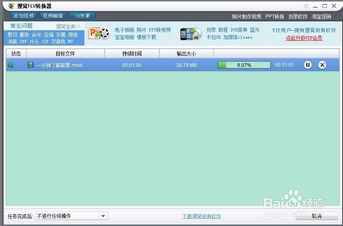Open the title bar menu list icon
Screen dimensions: 343x226
click(x=306, y=6)
